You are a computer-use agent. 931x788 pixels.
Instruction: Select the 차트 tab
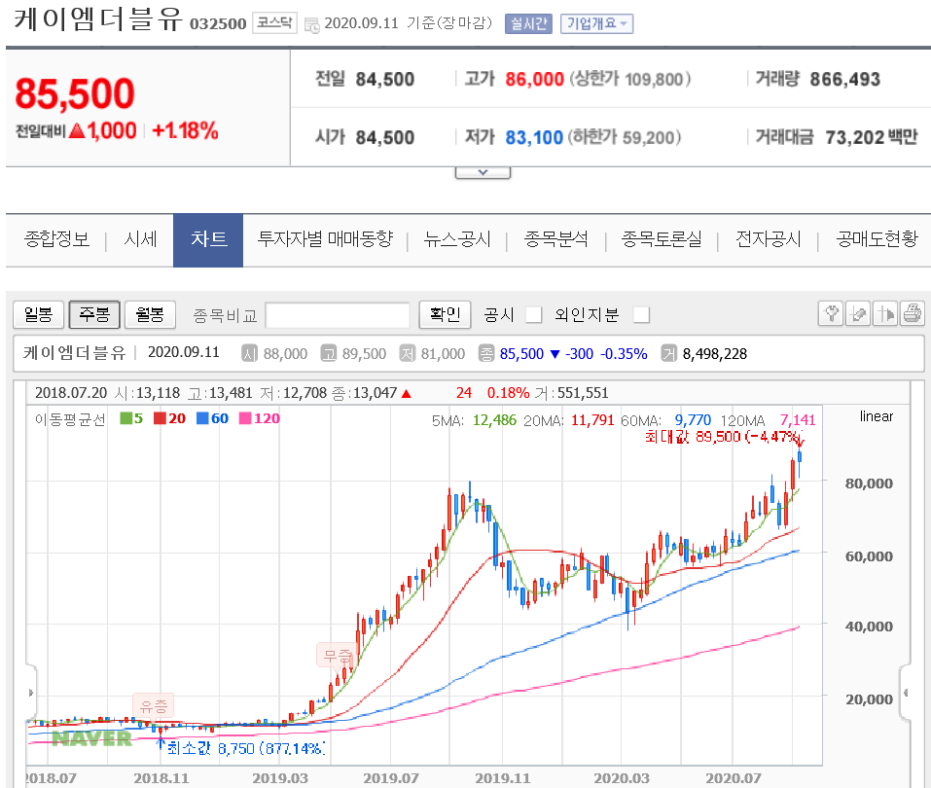[208, 240]
